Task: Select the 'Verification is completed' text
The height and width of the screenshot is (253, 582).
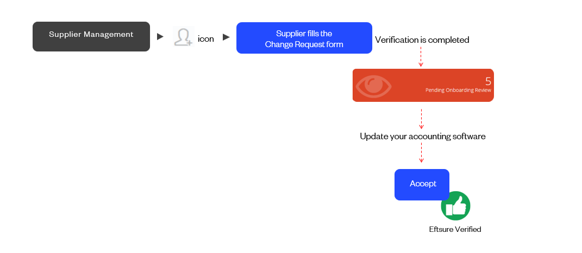Action: (422, 40)
